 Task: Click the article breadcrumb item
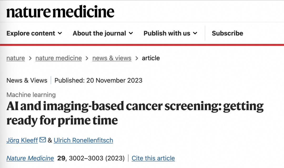point(151,58)
